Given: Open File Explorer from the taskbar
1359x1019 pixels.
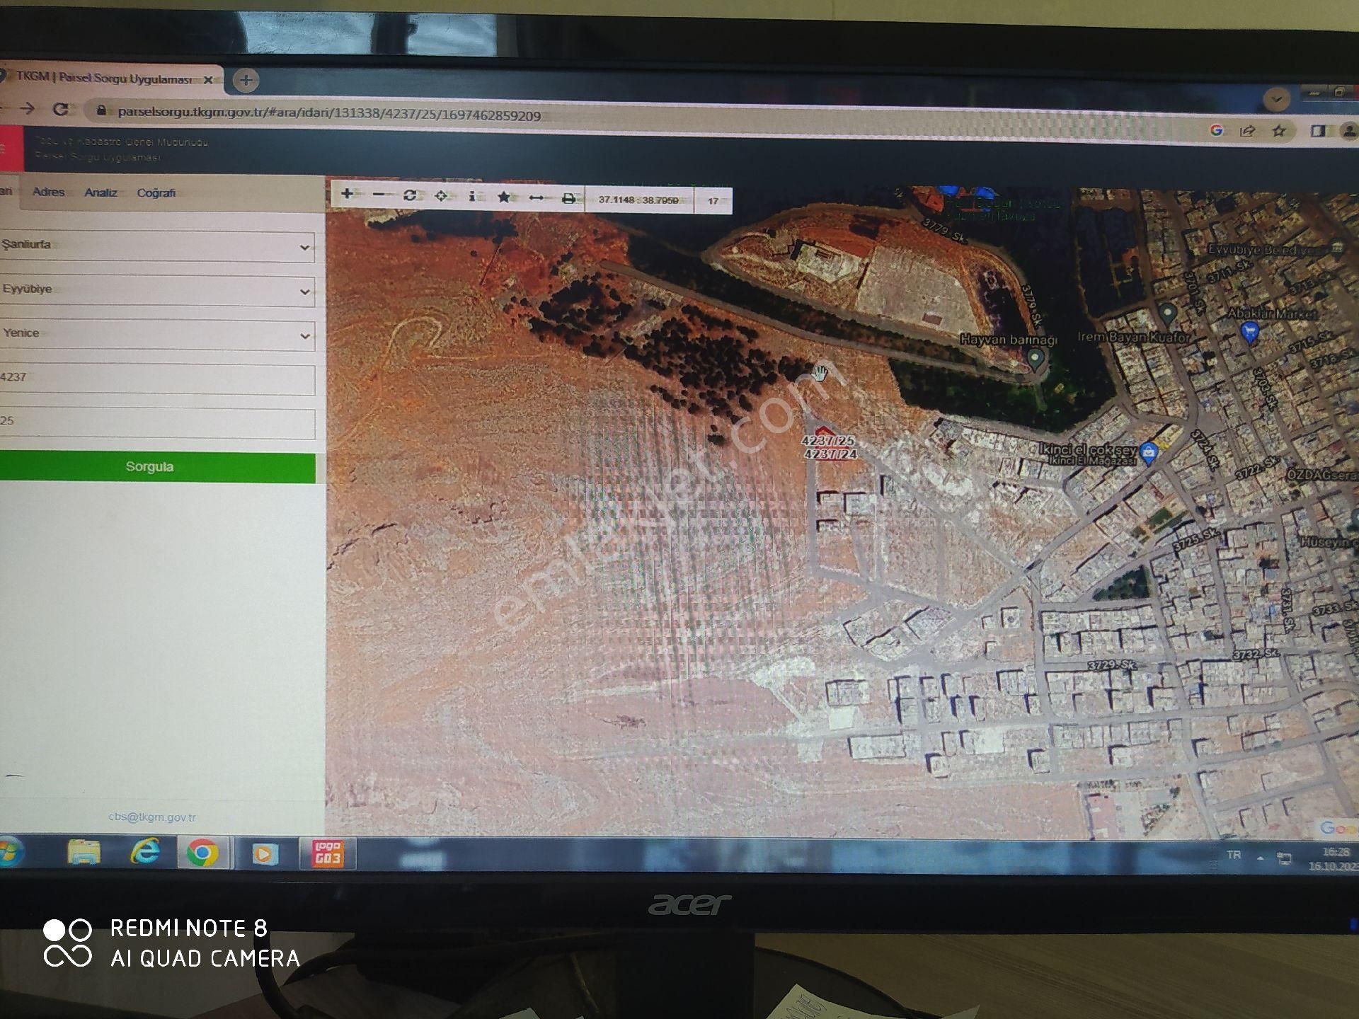Looking at the screenshot, I should [x=84, y=853].
